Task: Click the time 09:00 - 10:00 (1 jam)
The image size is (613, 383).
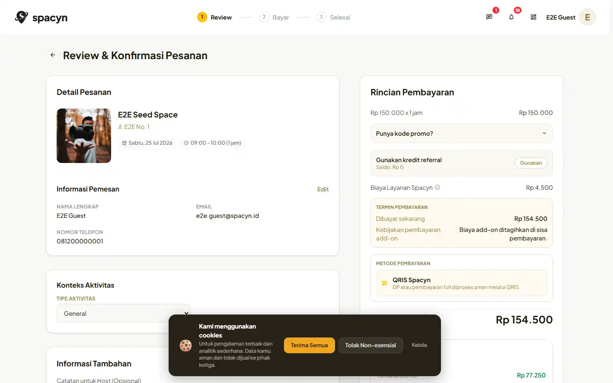Action: [216, 143]
